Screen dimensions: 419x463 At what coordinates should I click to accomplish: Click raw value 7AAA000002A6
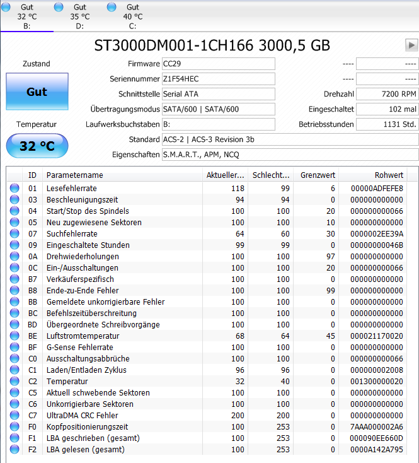[377, 426]
